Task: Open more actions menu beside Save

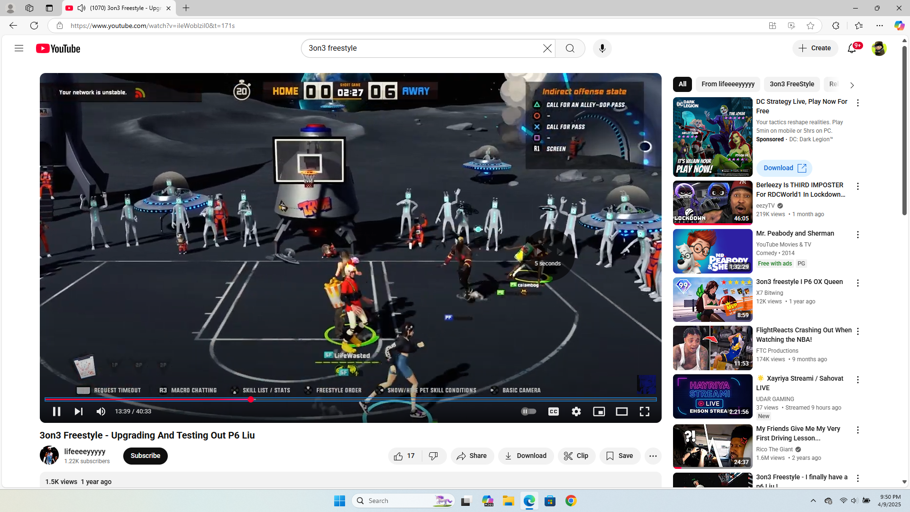Action: coord(653,456)
